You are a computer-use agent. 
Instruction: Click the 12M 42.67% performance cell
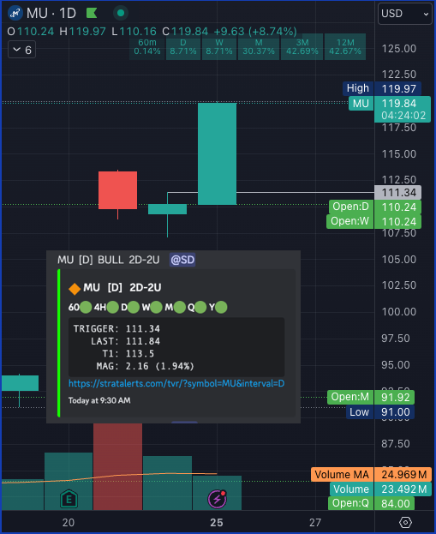click(x=345, y=47)
